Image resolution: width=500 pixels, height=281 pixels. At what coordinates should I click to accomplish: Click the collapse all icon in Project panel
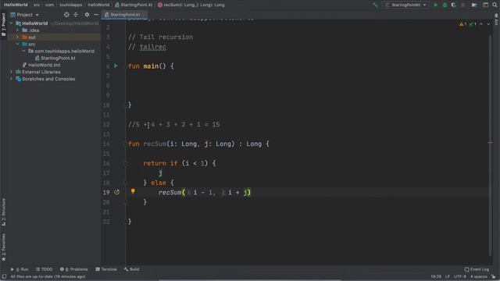76,15
